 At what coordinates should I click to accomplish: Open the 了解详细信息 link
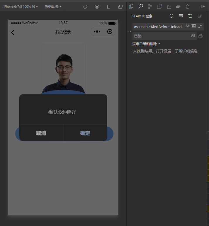click(x=186, y=51)
